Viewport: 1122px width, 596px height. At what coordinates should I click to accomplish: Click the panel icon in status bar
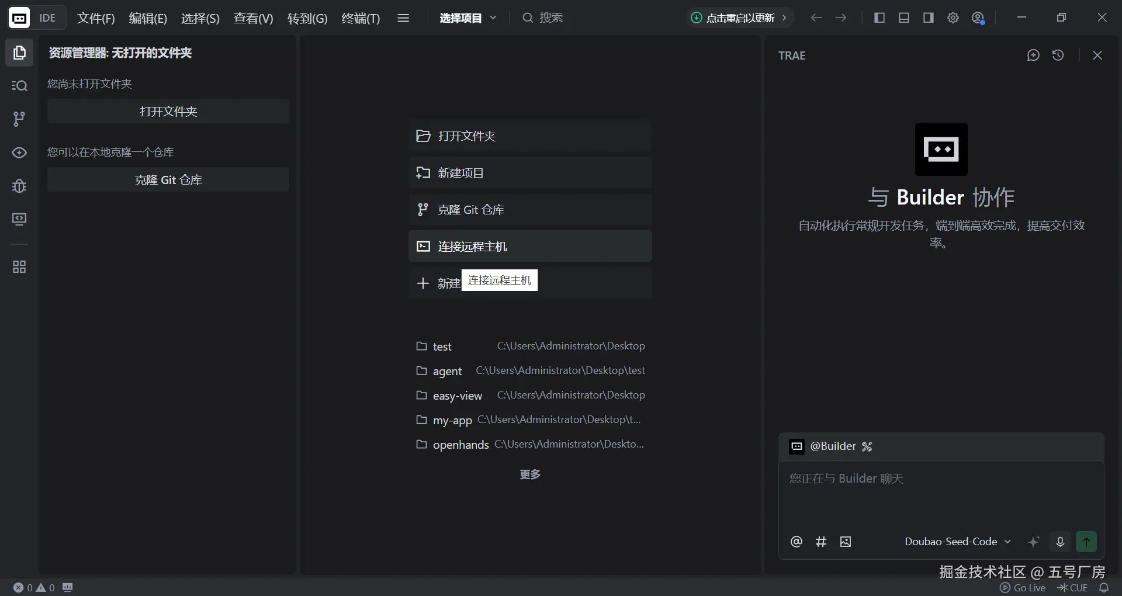point(68,587)
